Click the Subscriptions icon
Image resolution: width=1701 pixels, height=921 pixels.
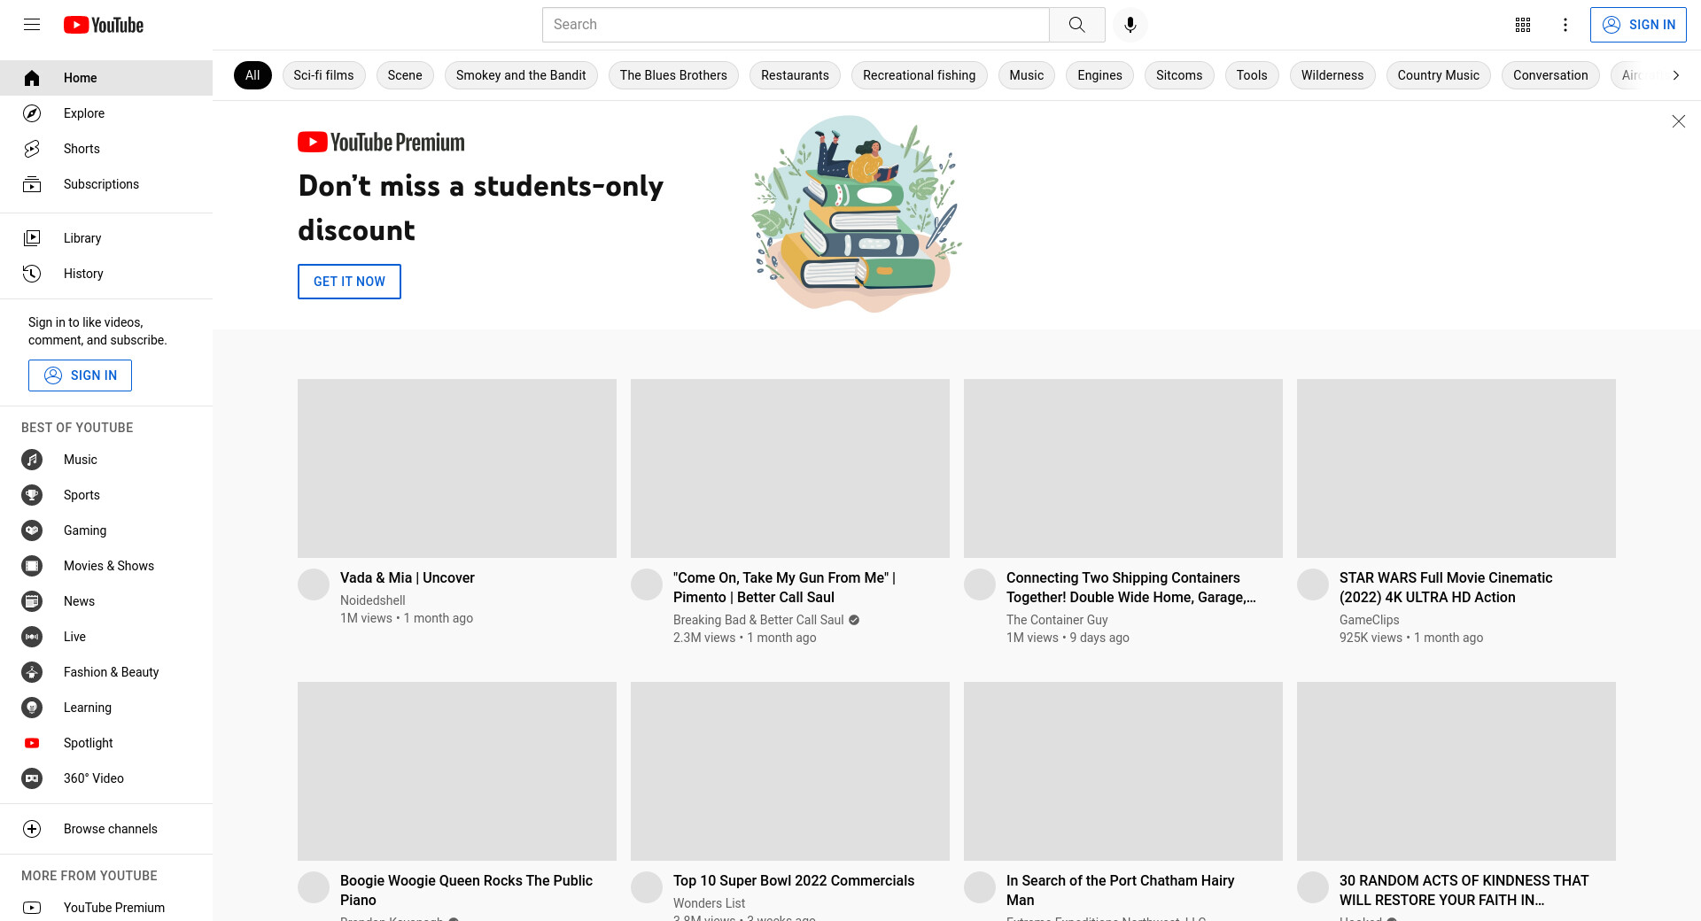32,184
